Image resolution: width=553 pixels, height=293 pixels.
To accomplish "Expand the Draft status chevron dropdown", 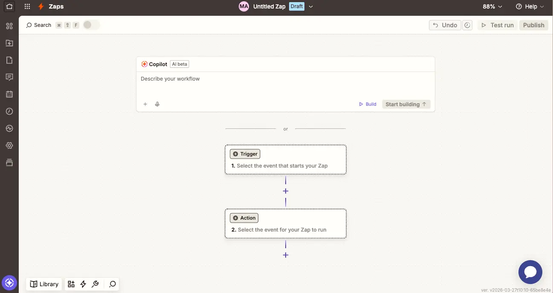I will pos(311,6).
